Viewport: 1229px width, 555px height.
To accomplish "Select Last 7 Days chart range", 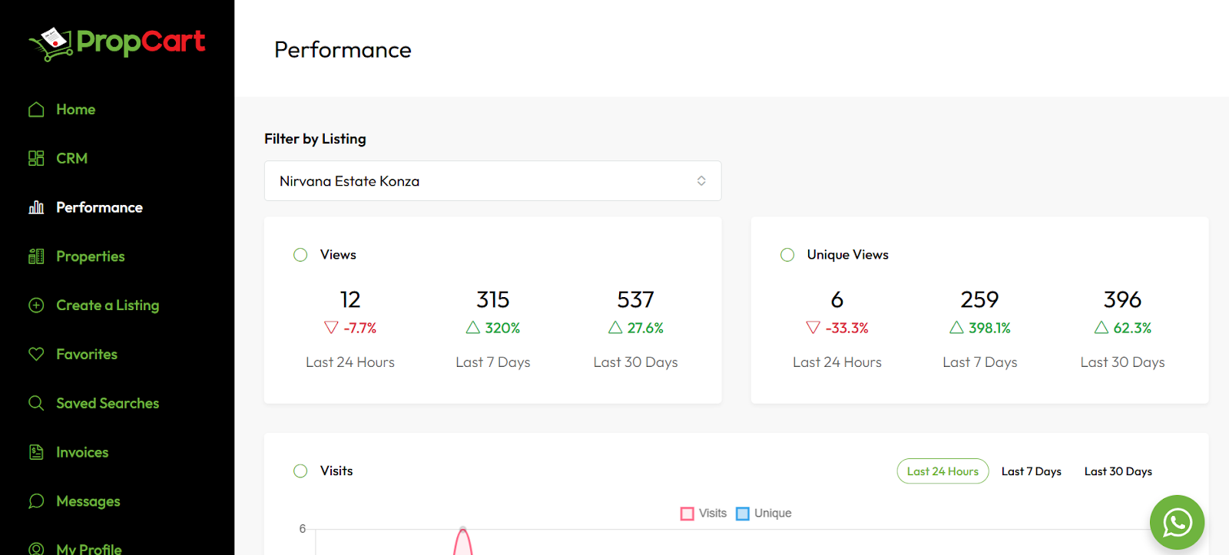I will click(1032, 471).
